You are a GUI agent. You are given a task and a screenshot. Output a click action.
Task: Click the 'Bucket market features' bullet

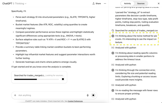tap(51, 26)
